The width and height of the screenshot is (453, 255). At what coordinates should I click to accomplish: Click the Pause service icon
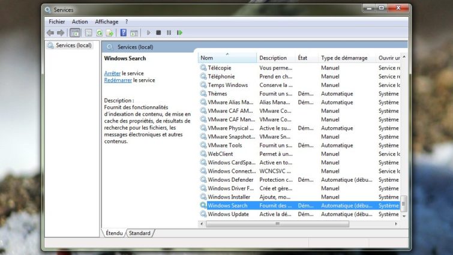click(169, 32)
